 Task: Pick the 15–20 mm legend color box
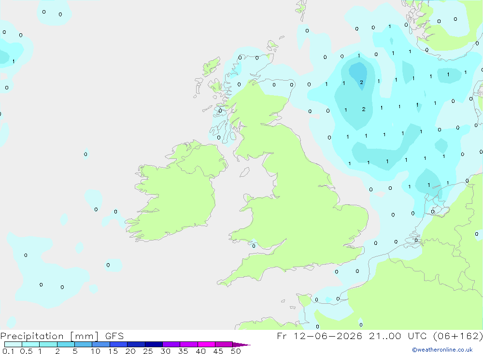(119, 344)
